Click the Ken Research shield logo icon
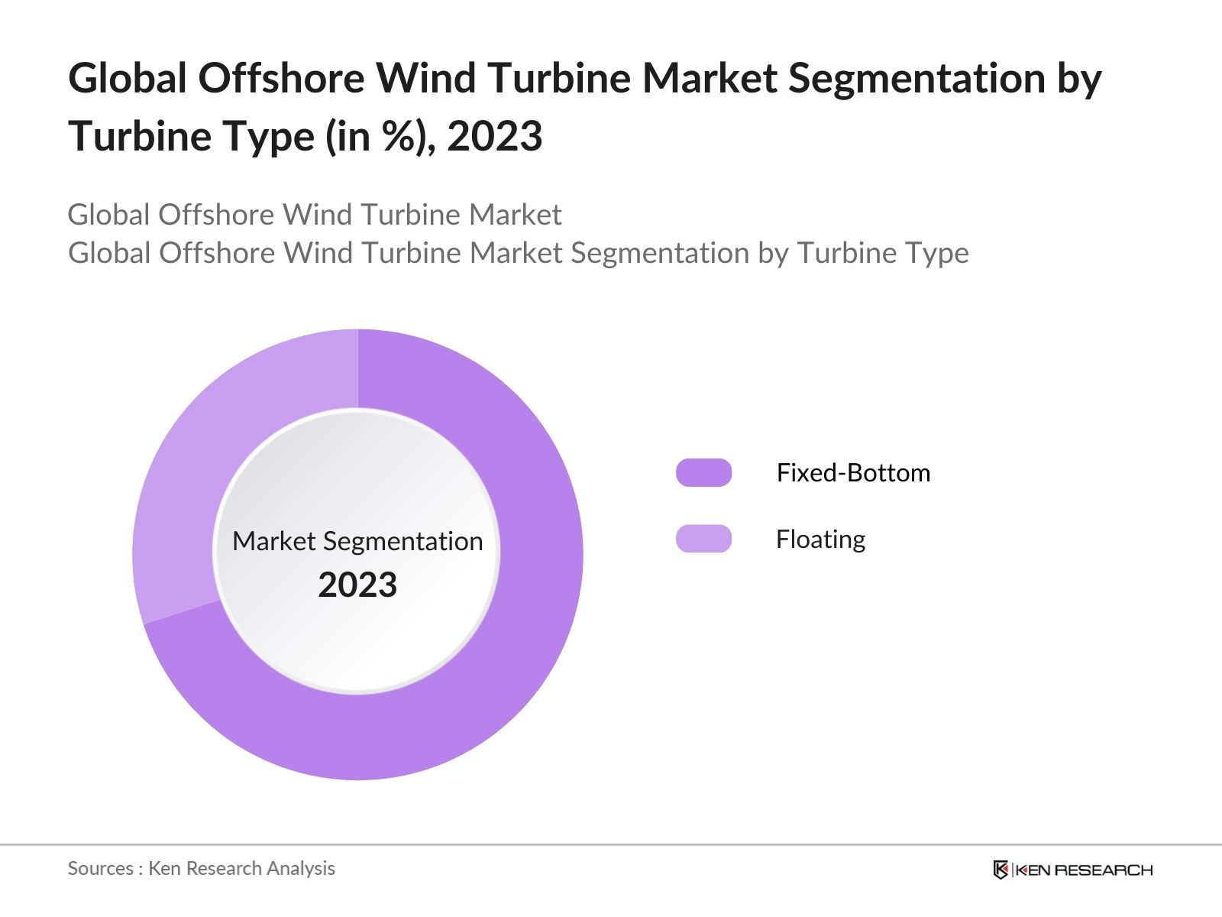The height and width of the screenshot is (917, 1222). pos(1001,870)
